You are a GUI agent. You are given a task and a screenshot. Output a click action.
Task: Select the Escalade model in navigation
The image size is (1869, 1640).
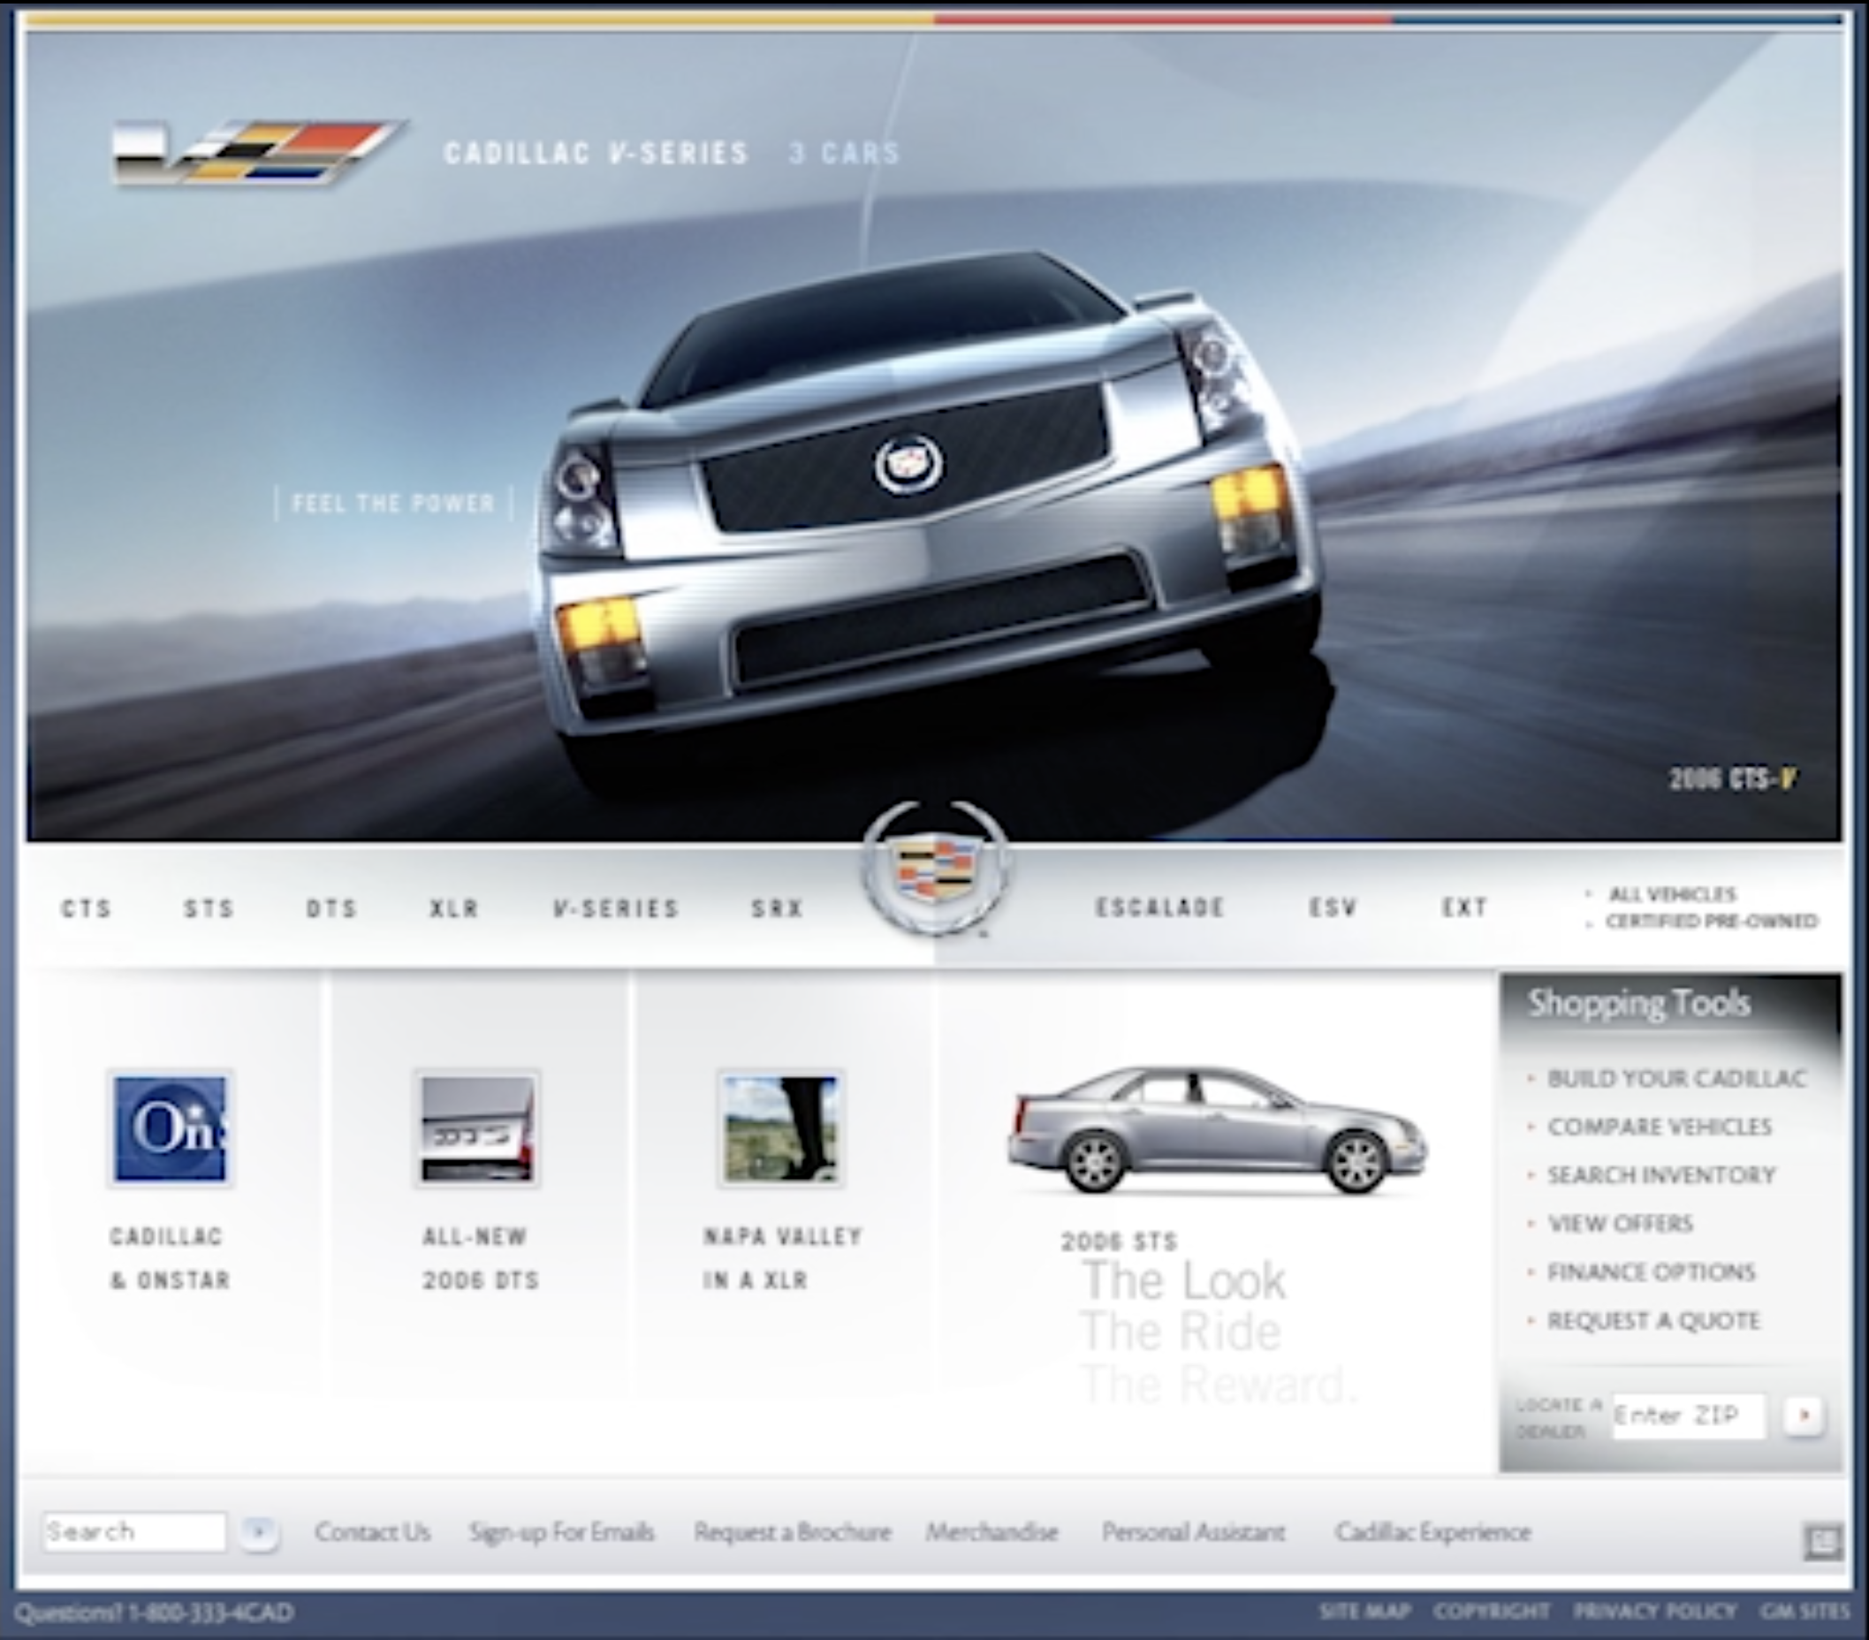tap(1159, 907)
